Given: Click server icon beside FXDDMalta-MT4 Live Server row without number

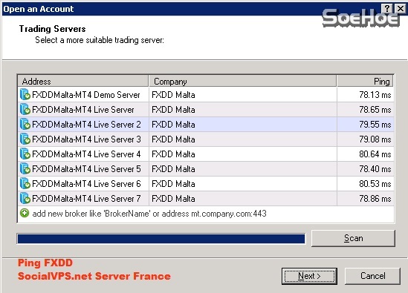Looking at the screenshot, I should pos(25,109).
